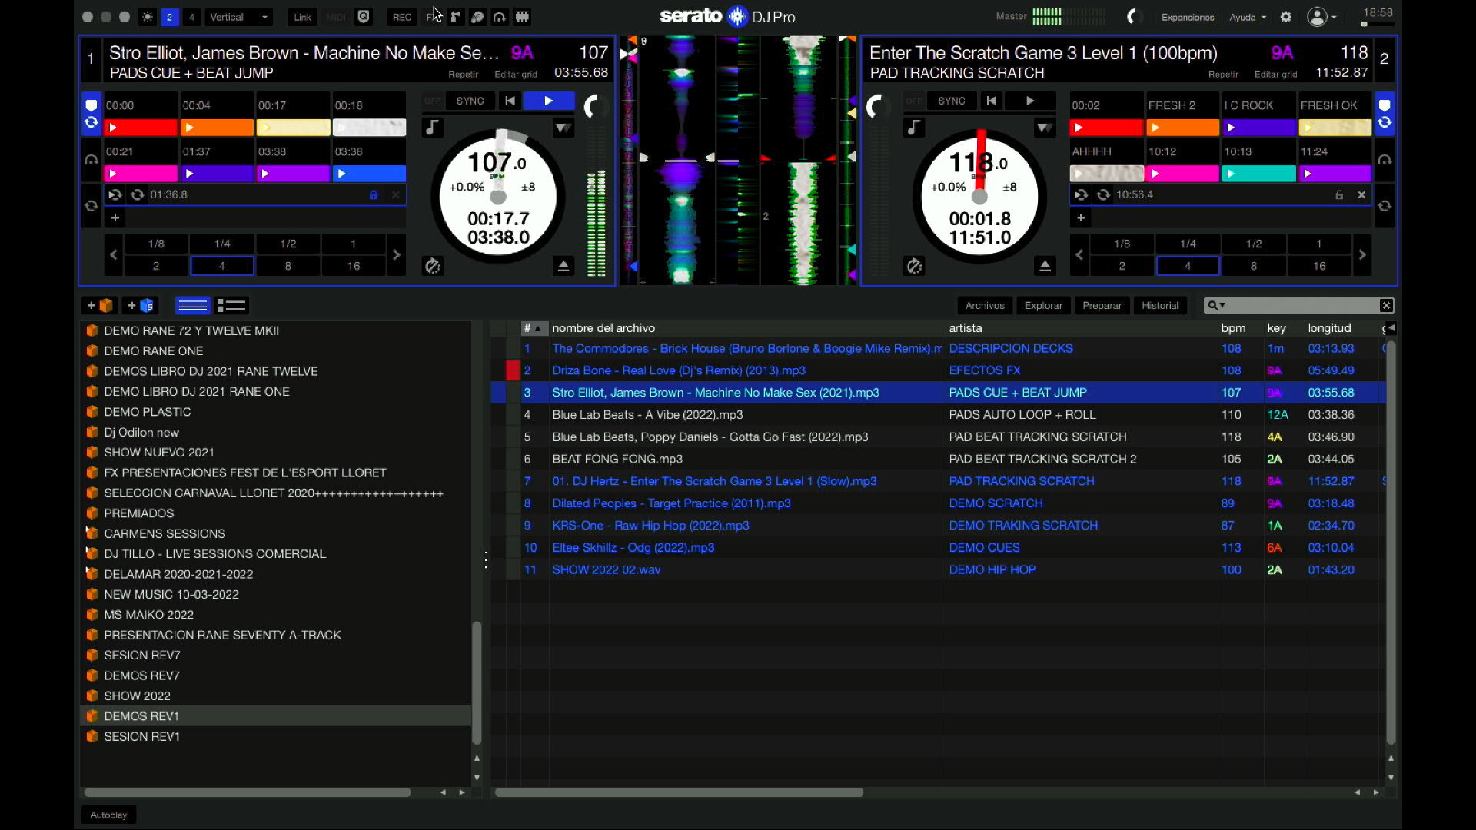
Task: Open the user account dropdown
Action: click(x=1320, y=17)
